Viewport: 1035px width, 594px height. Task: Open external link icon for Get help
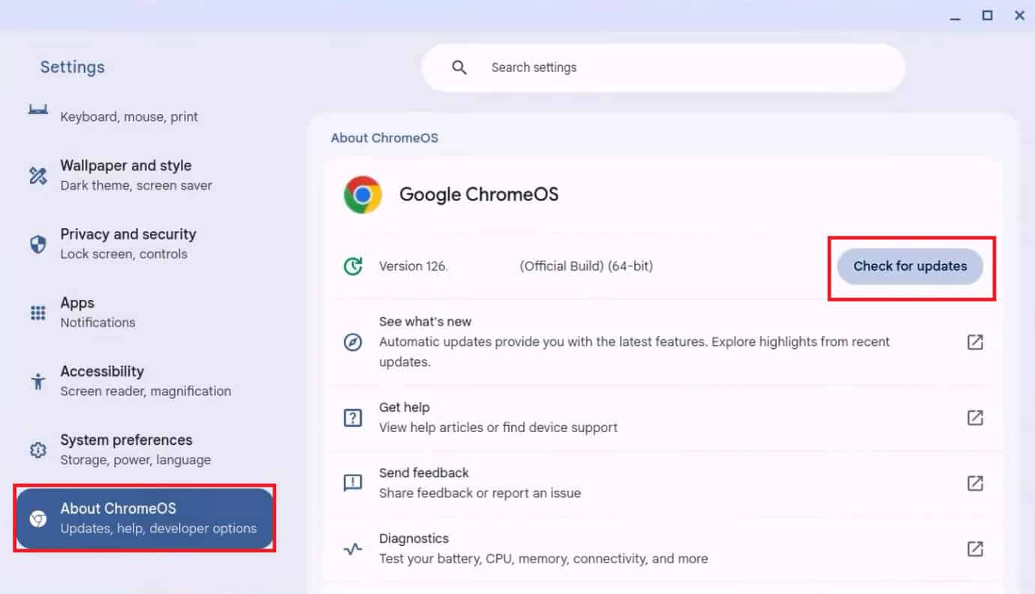pyautogui.click(x=974, y=418)
